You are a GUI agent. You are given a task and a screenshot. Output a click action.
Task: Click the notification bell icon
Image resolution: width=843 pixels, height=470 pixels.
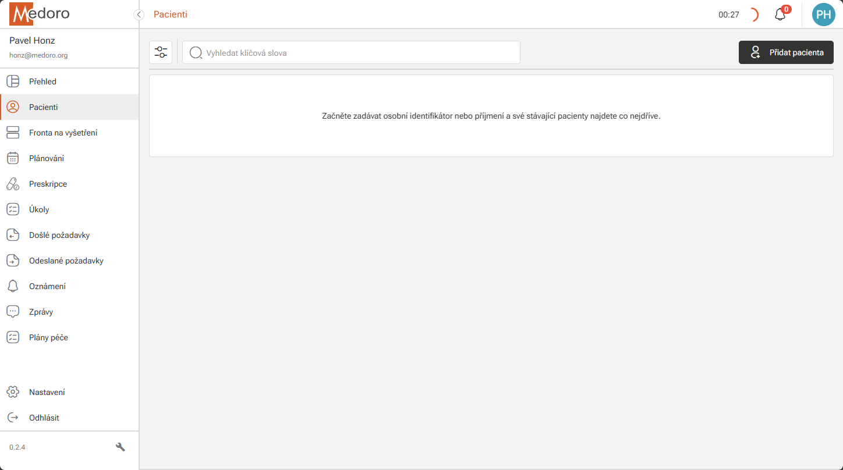(x=780, y=15)
